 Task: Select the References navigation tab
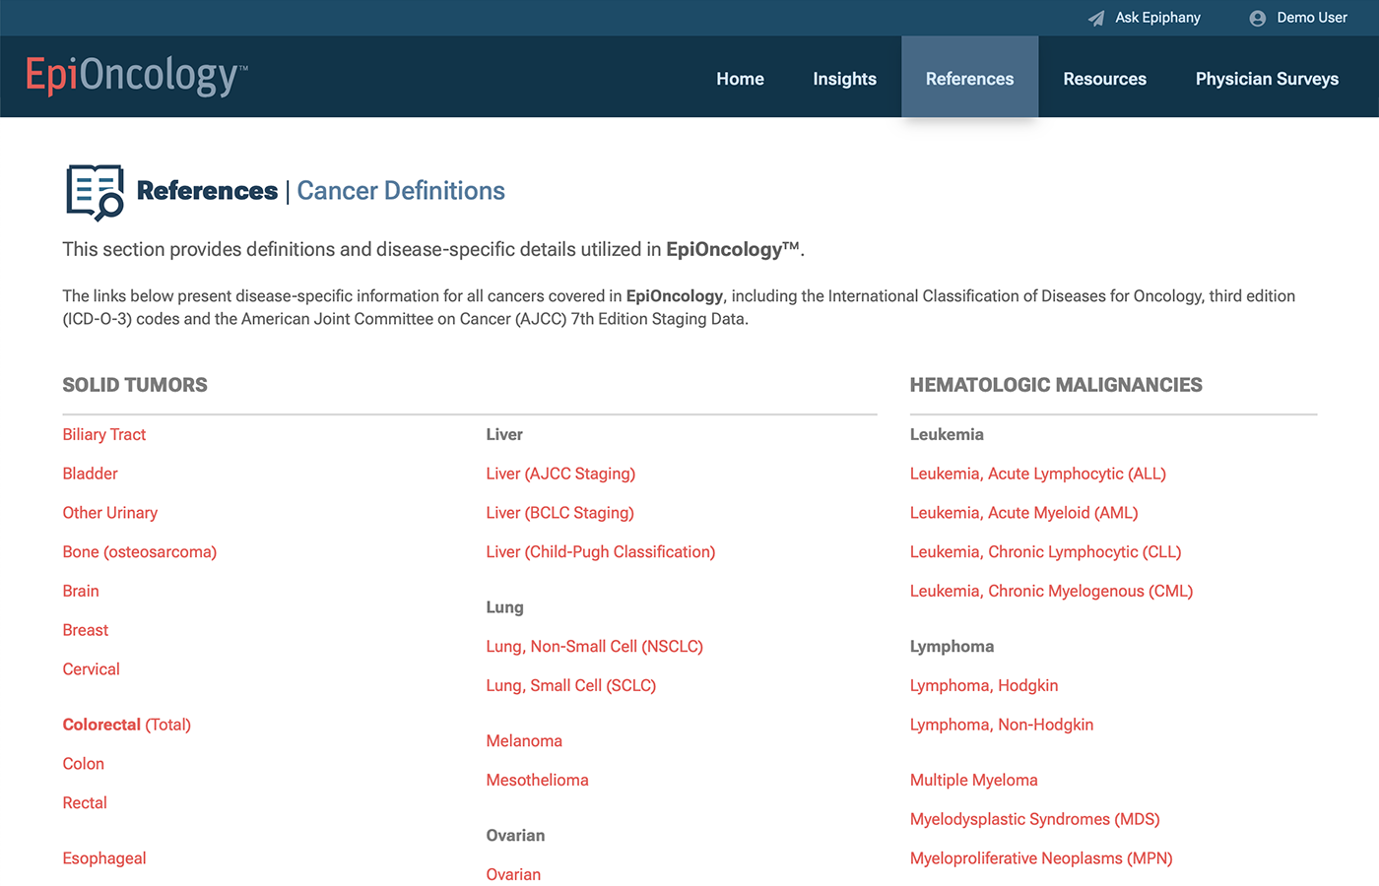969,79
